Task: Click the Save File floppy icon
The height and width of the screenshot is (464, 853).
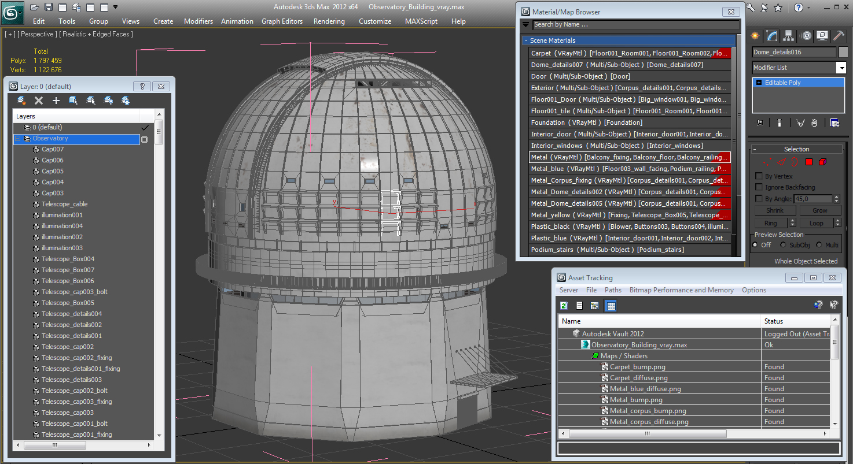Action: pyautogui.click(x=49, y=7)
